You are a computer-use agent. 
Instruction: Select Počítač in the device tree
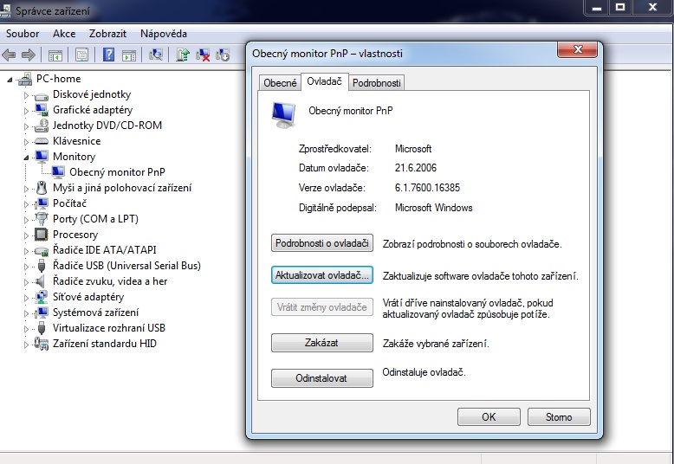tap(69, 203)
